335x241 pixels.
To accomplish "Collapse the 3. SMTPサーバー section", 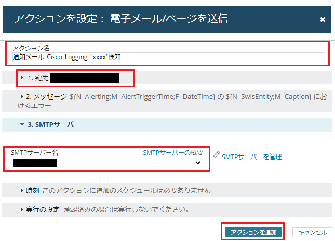I will 167,124.
